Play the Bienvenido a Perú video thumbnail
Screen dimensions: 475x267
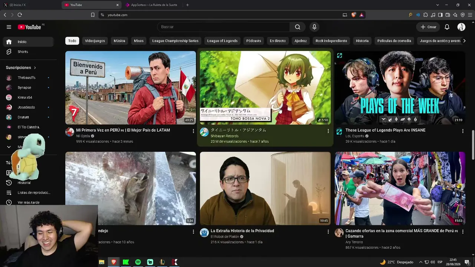[131, 88]
